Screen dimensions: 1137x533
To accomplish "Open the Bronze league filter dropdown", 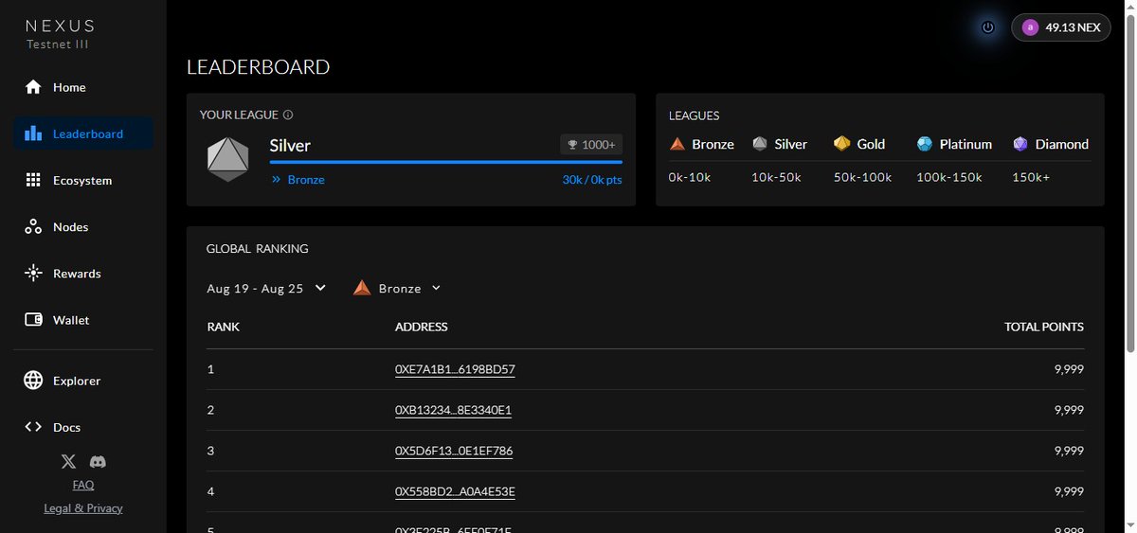I will click(x=397, y=288).
